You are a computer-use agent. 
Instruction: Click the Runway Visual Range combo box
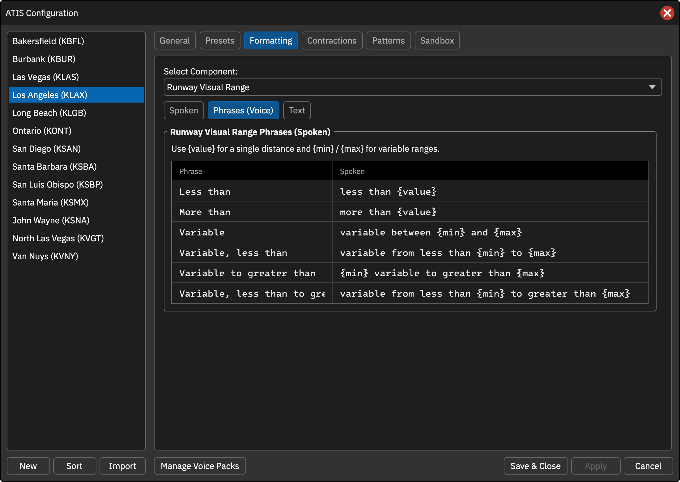click(413, 87)
